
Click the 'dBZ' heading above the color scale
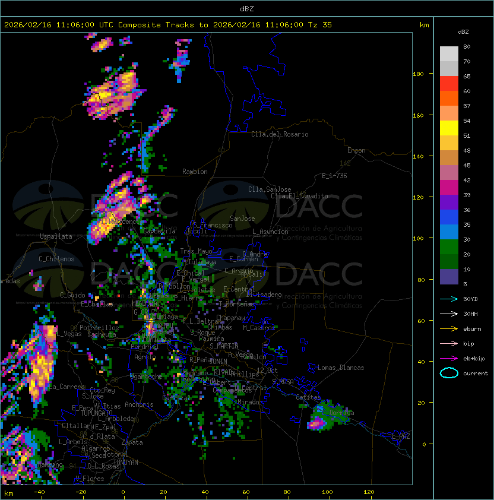(463, 32)
